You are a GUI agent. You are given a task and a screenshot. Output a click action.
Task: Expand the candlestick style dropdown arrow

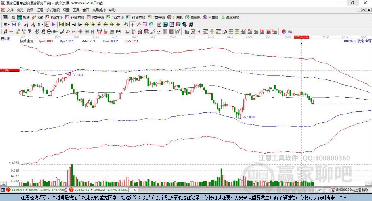43,25
